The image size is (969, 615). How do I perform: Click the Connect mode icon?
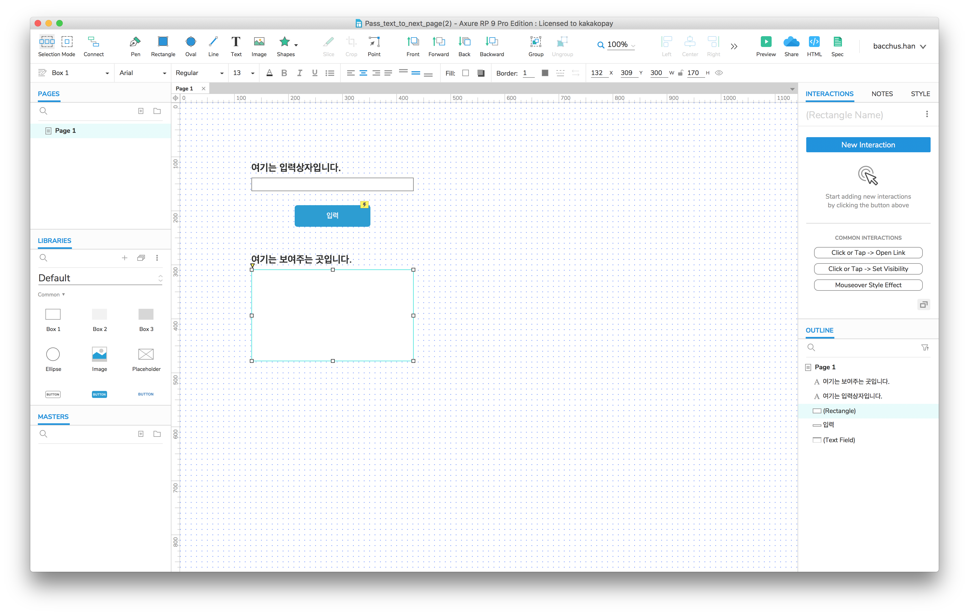pos(93,42)
